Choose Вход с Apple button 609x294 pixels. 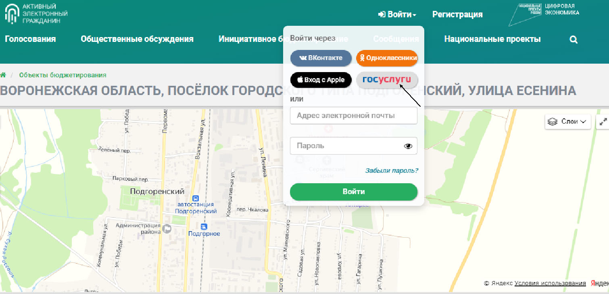(x=321, y=80)
